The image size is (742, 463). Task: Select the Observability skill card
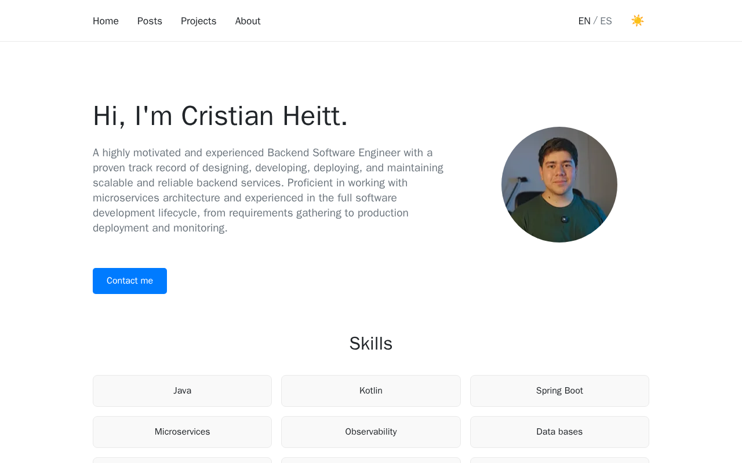point(370,432)
